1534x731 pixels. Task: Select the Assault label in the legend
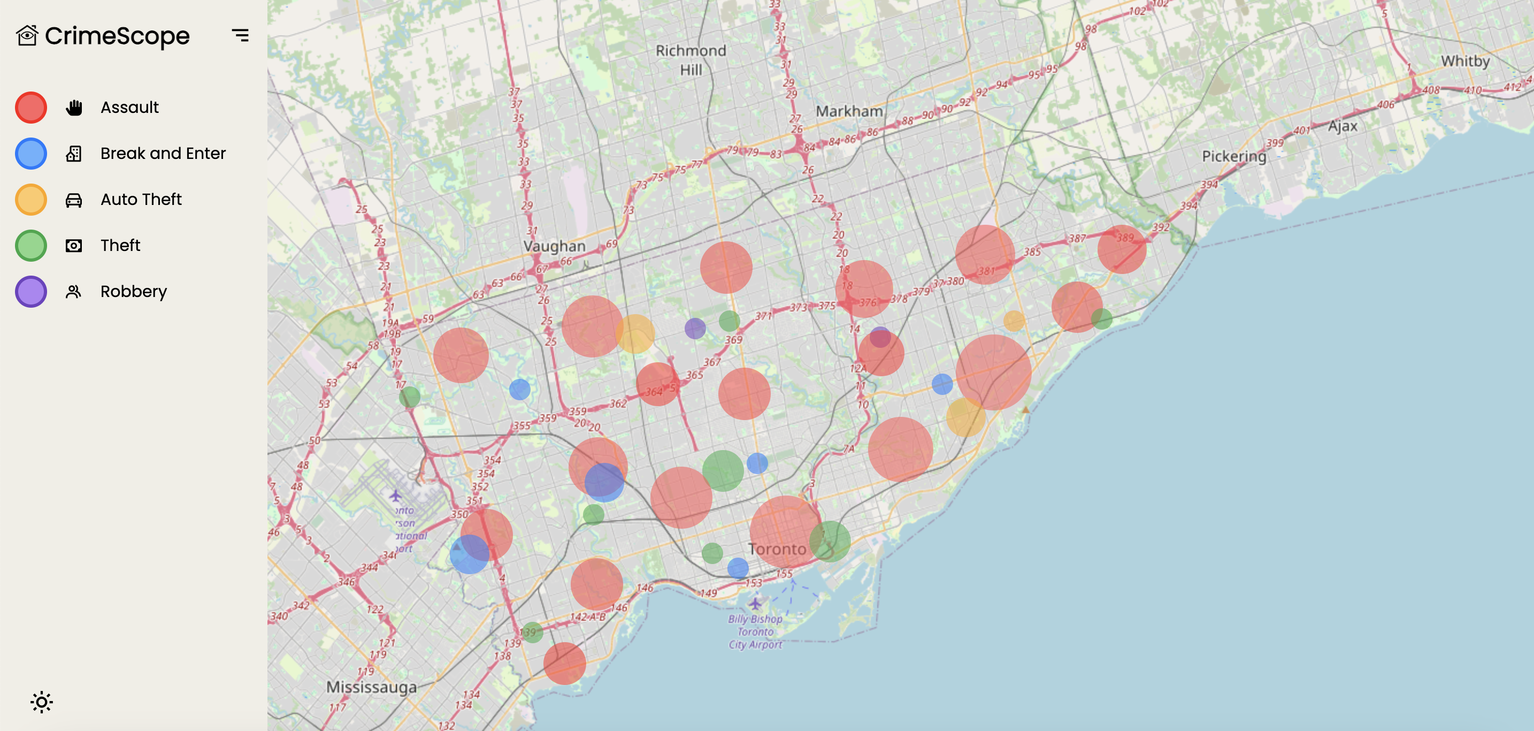click(x=129, y=108)
